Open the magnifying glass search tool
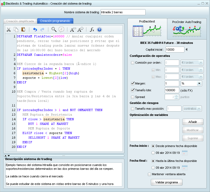210x192 pixels. pos(54,30)
